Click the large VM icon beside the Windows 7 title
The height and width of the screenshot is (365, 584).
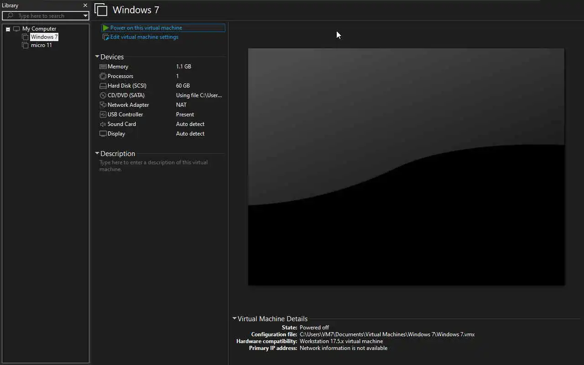click(101, 10)
